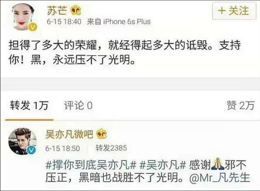Click the 6-15 18:50 repost timestamp
Image resolution: width=260 pixels, height=191 pixels.
click(63, 148)
